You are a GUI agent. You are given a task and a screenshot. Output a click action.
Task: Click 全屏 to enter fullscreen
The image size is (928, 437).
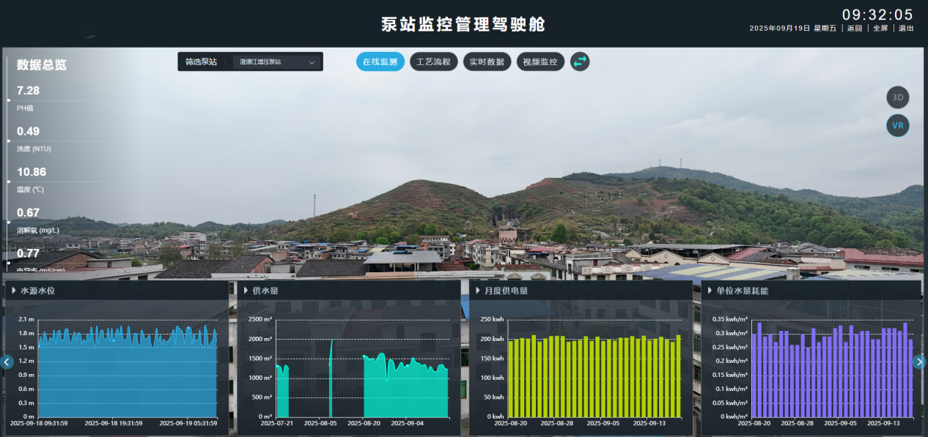[880, 29]
